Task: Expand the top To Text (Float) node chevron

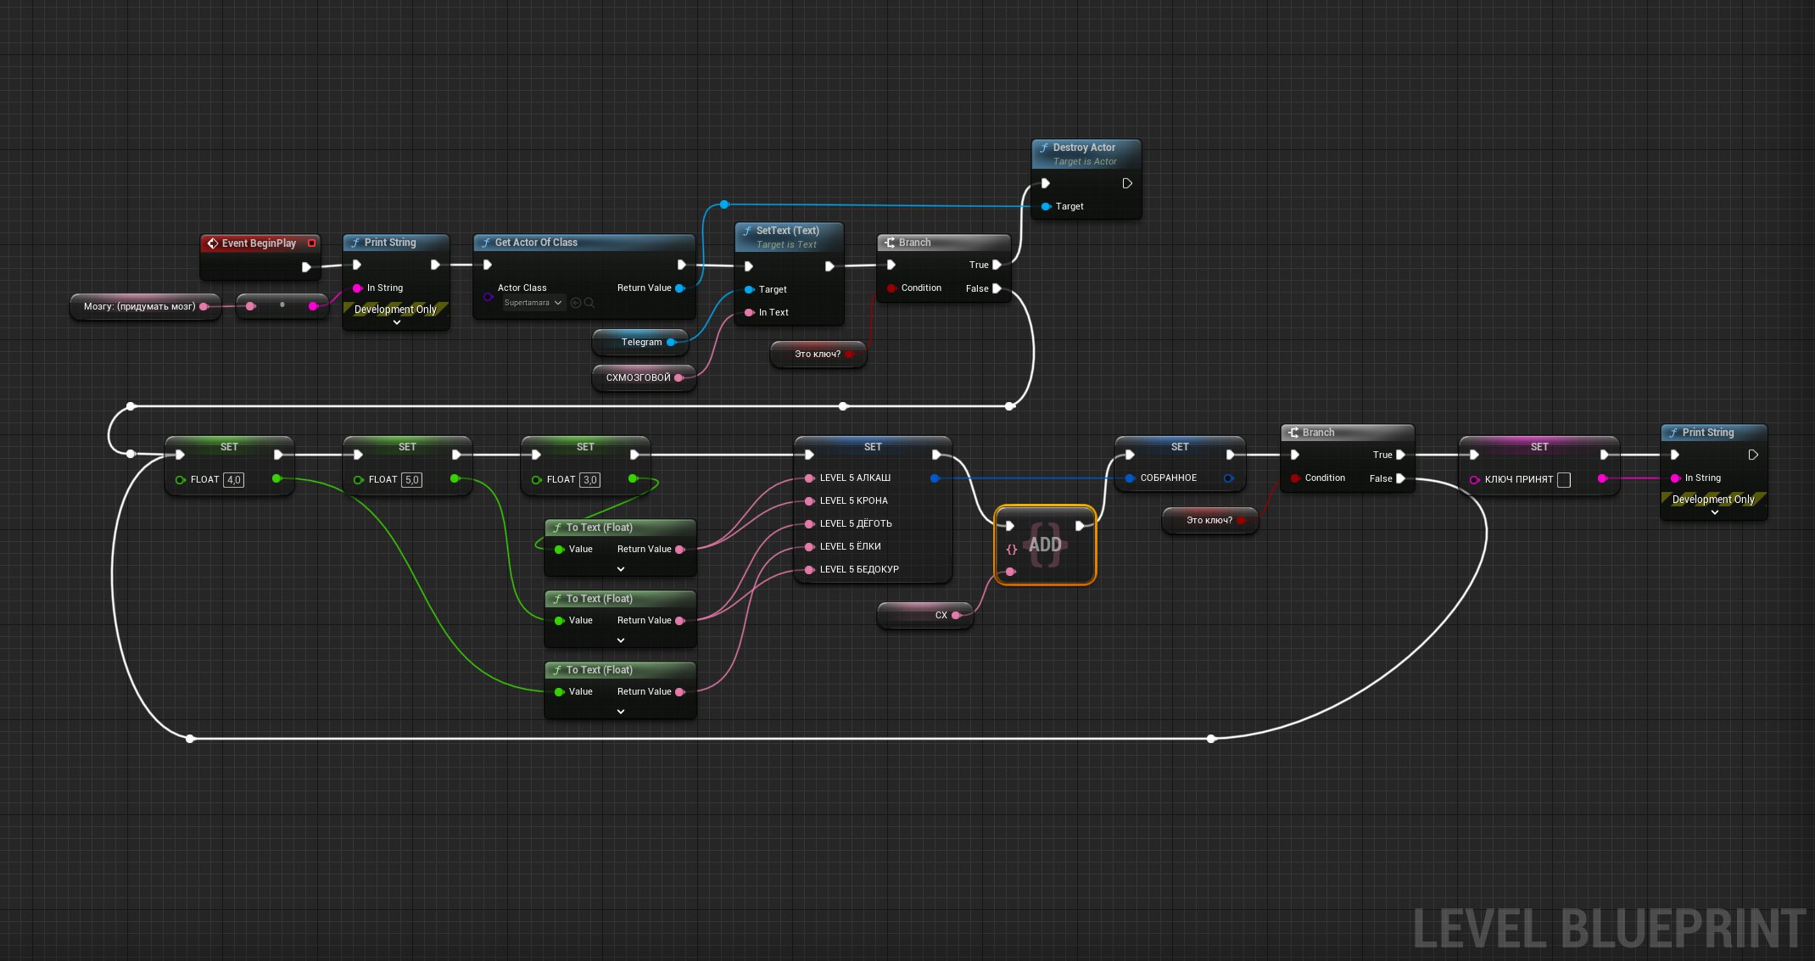Action: coord(621,569)
